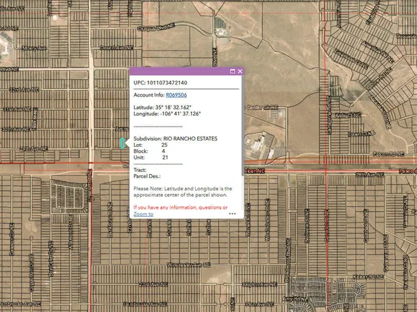Image resolution: width=417 pixels, height=312 pixels.
Task: Click the Block: 4 row
Action: [149, 151]
